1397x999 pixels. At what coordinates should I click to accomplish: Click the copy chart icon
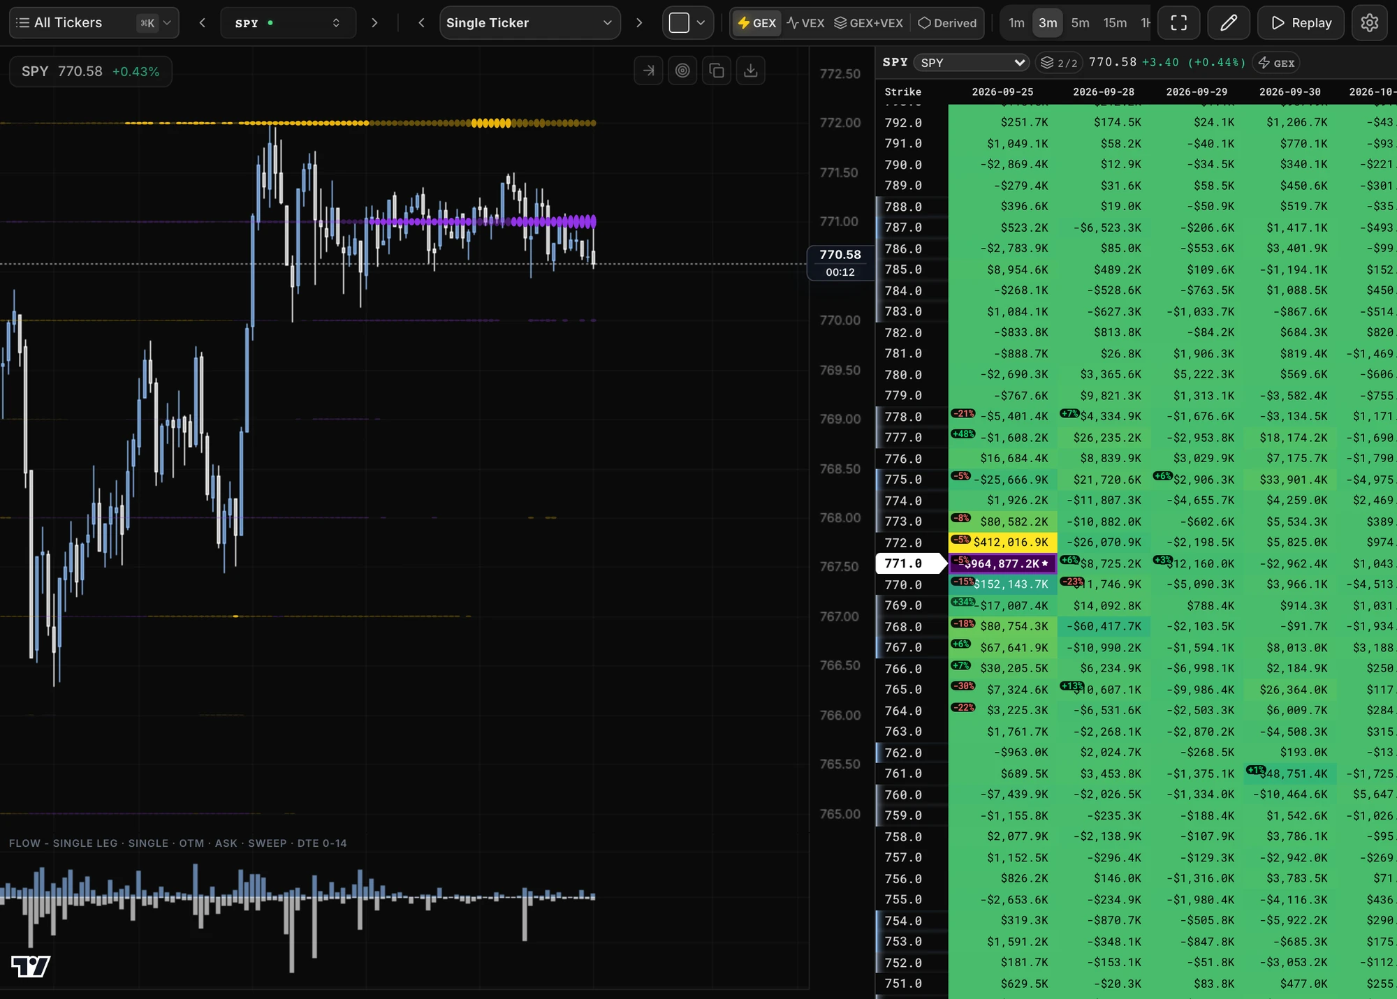[717, 71]
